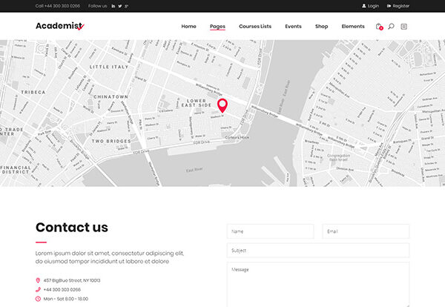Screen dimensions: 445x307
Task: Expand the Shop menu
Action: 321,27
